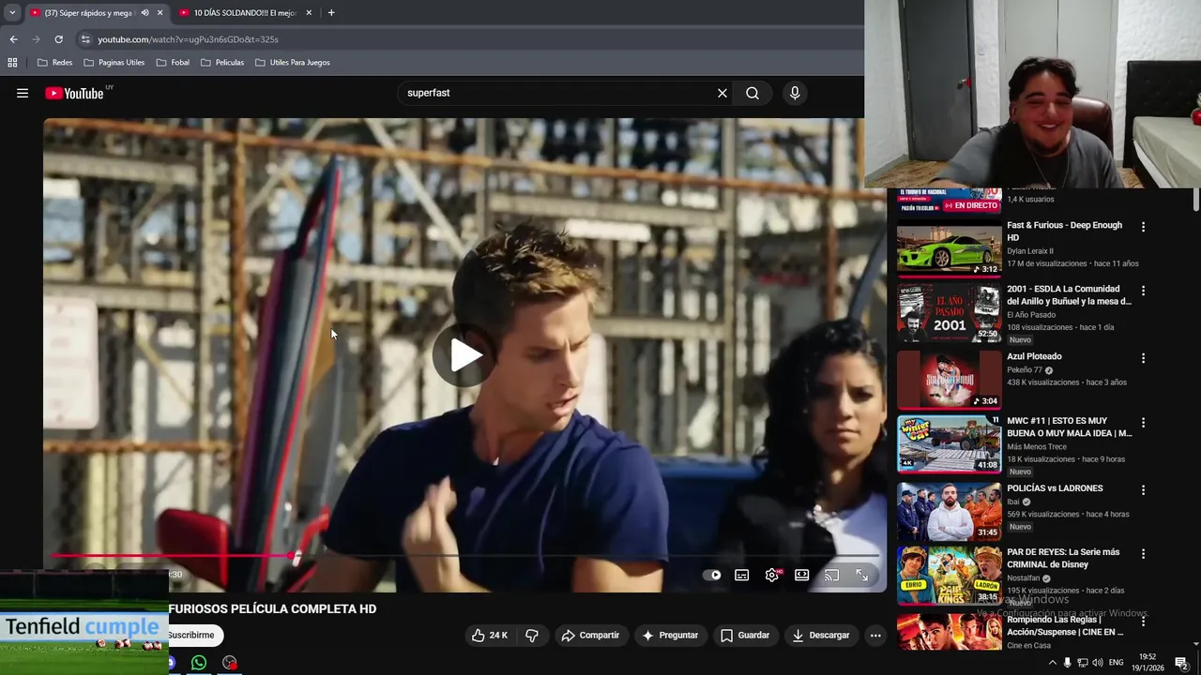Run the search with magnifier button
The height and width of the screenshot is (675, 1201).
point(753,93)
